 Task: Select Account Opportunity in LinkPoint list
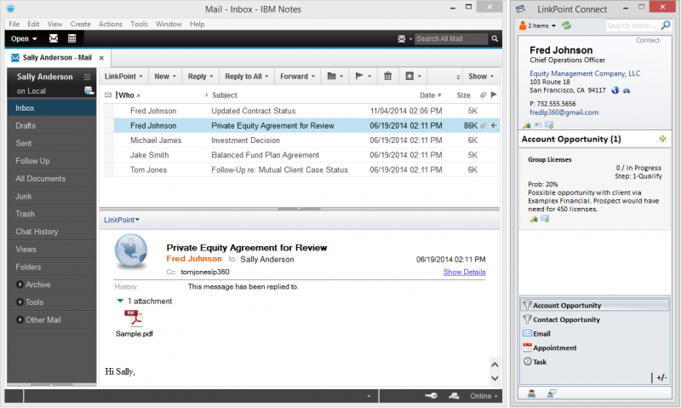[x=594, y=306]
